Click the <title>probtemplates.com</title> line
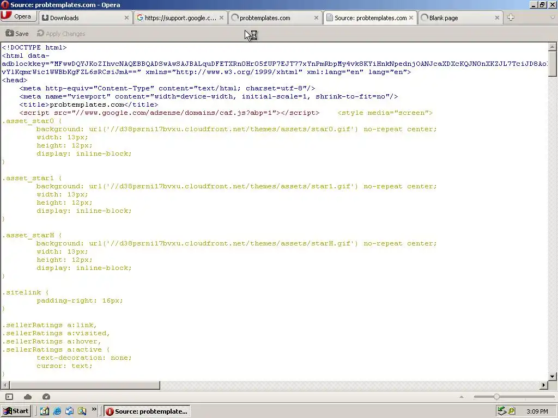The image size is (558, 418). point(89,104)
